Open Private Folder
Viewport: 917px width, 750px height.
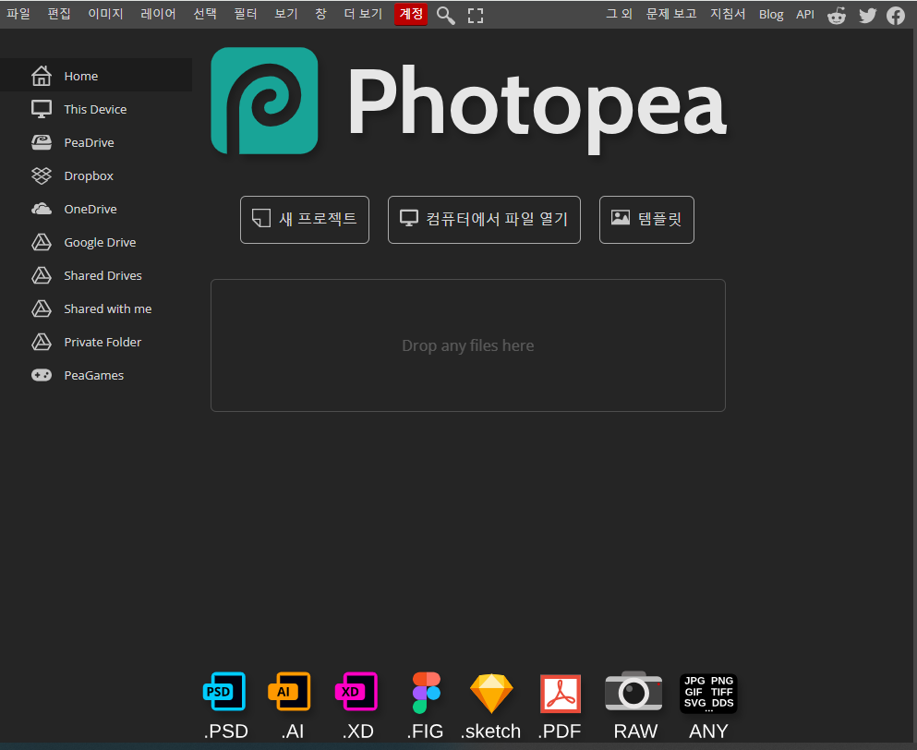pos(96,343)
